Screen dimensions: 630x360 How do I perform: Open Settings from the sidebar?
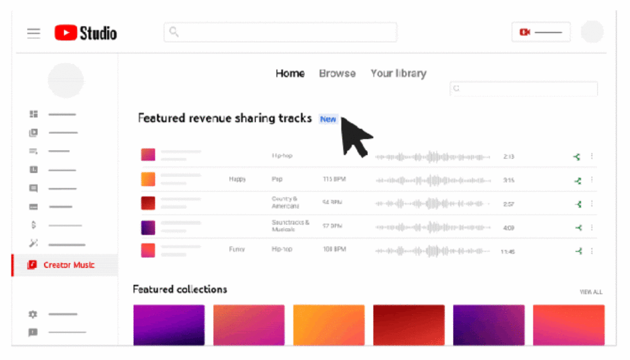point(34,314)
